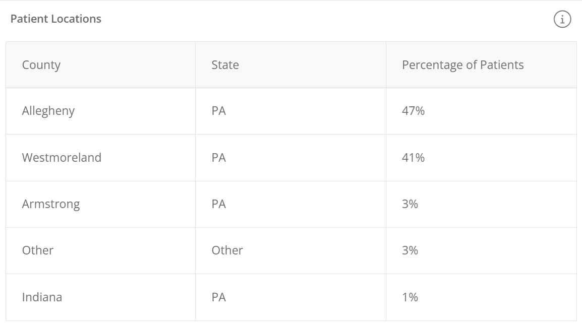Screen dimensions: 582x326
Task: Select the 47% percentage value
Action: 413,111
